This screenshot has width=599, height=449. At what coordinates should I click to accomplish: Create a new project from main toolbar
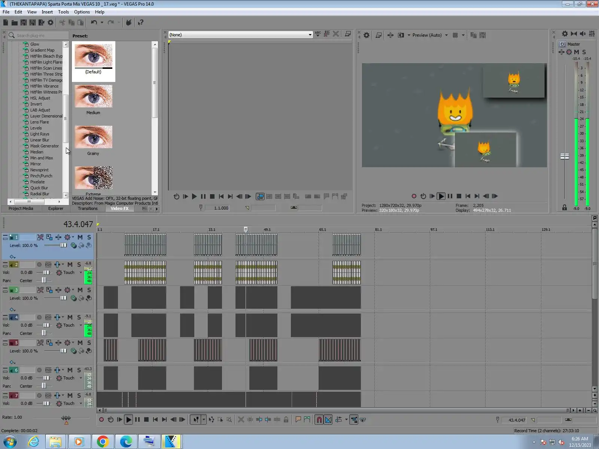pos(6,22)
